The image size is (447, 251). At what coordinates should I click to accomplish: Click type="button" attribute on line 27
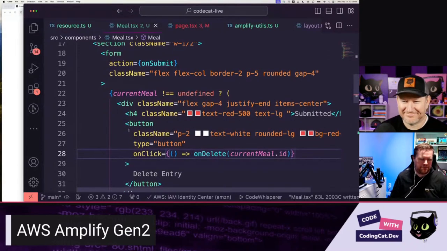pyautogui.click(x=159, y=144)
